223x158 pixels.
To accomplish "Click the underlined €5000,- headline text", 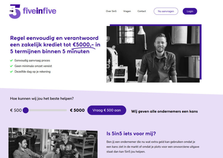I will click(x=83, y=45).
